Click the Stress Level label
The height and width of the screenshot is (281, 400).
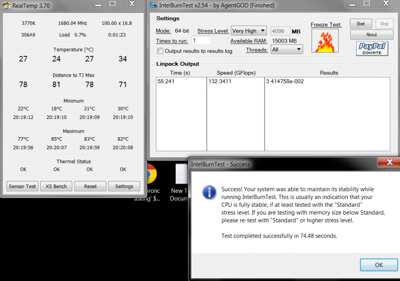pos(213,31)
